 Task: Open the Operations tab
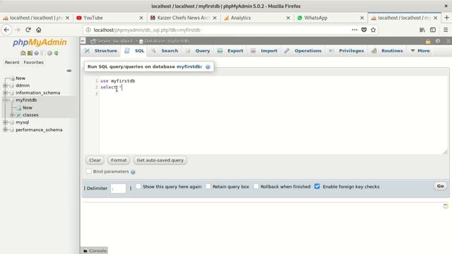303,51
